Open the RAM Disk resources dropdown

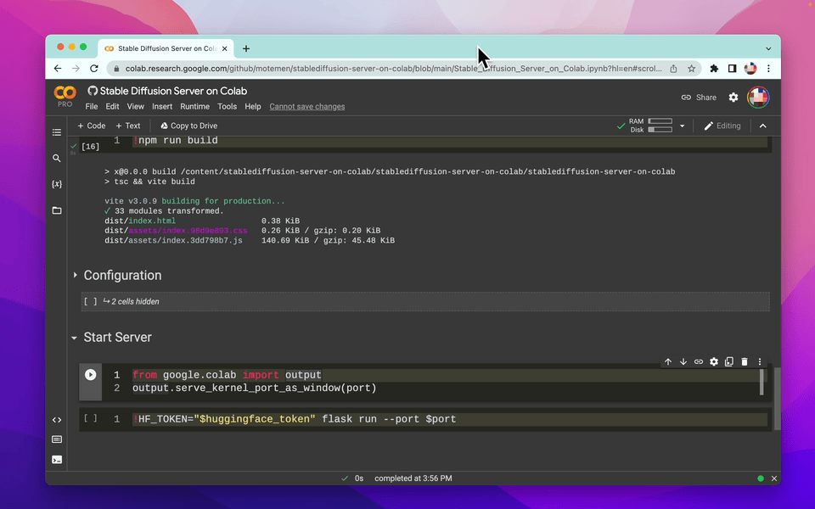[682, 126]
